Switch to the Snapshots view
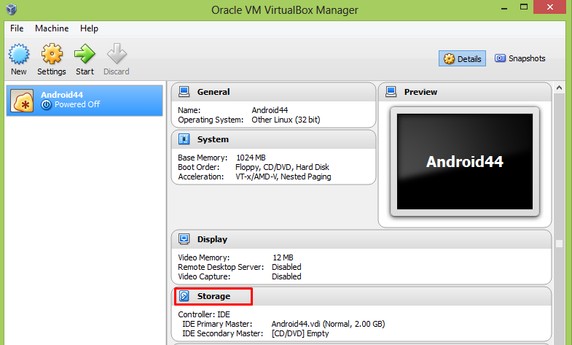This screenshot has width=572, height=345. pyautogui.click(x=520, y=58)
